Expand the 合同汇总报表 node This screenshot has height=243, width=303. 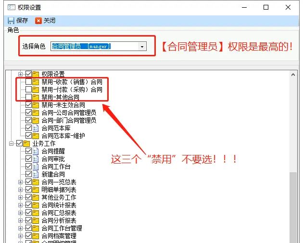(20, 213)
